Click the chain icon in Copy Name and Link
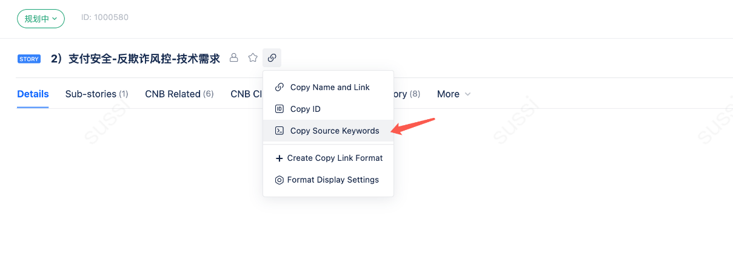733x254 pixels. pos(279,87)
